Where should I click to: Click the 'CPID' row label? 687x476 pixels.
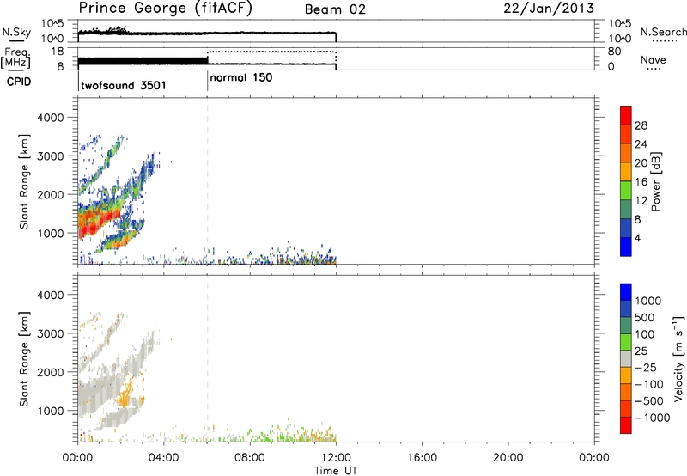19,82
